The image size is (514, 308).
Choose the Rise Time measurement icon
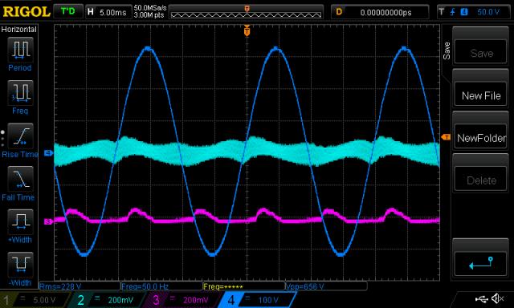(20, 136)
